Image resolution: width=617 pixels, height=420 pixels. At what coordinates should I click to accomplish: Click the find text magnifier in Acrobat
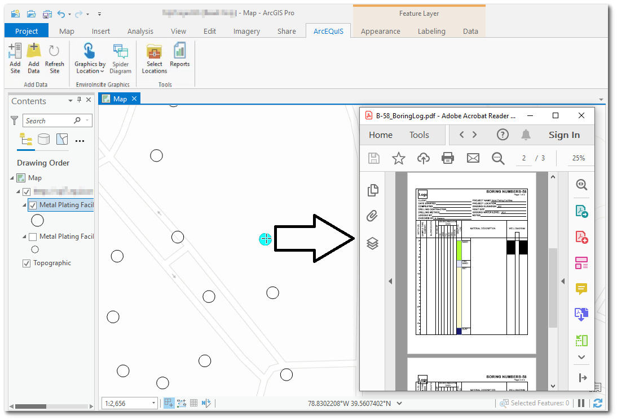[498, 158]
